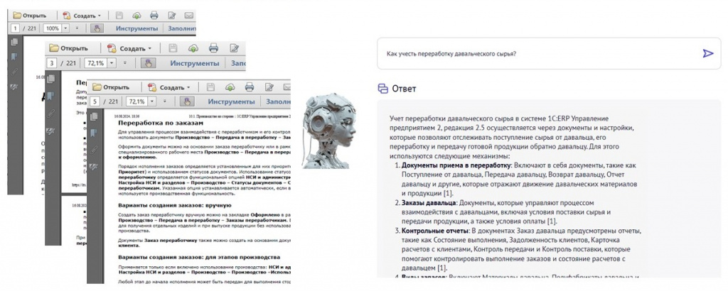
Task: Click Открыть in the page 3 PDF window
Action: [x=69, y=48]
